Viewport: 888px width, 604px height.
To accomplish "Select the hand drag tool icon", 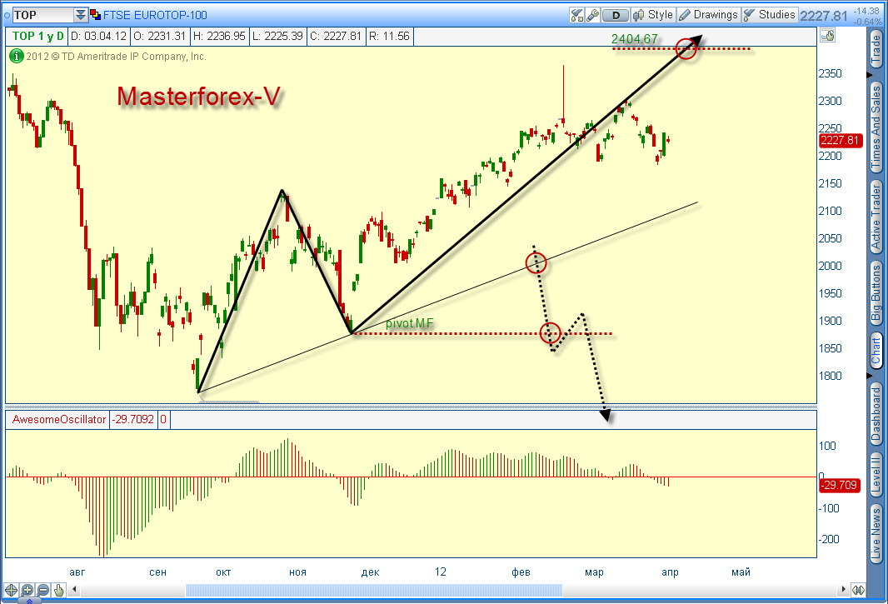I will click(x=59, y=590).
